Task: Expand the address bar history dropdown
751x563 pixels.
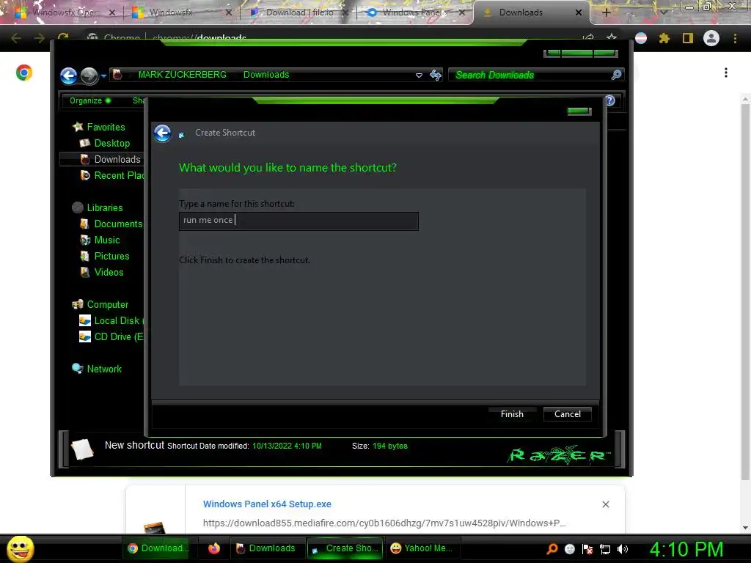Action: point(419,76)
